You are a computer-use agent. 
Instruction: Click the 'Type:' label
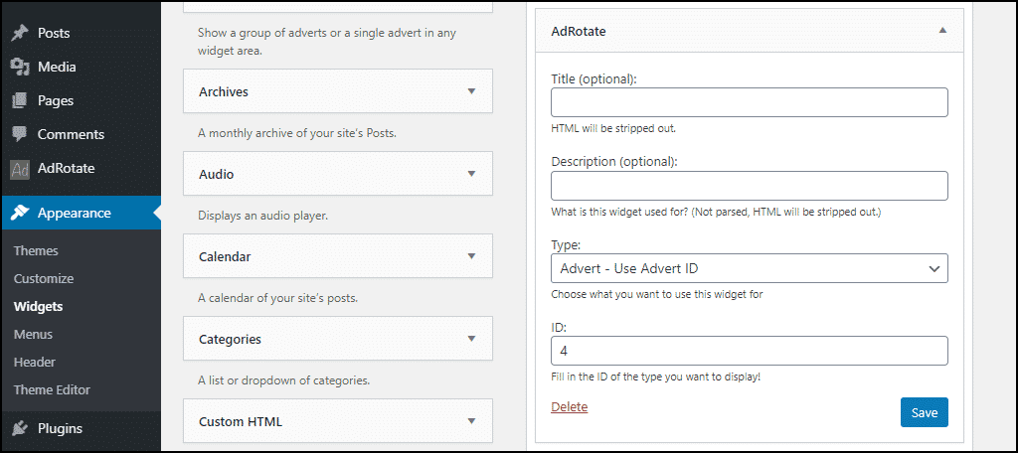pyautogui.click(x=566, y=244)
